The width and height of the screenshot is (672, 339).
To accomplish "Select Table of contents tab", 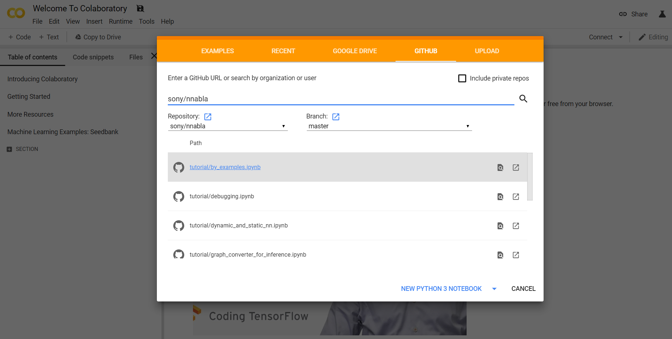I will click(32, 57).
